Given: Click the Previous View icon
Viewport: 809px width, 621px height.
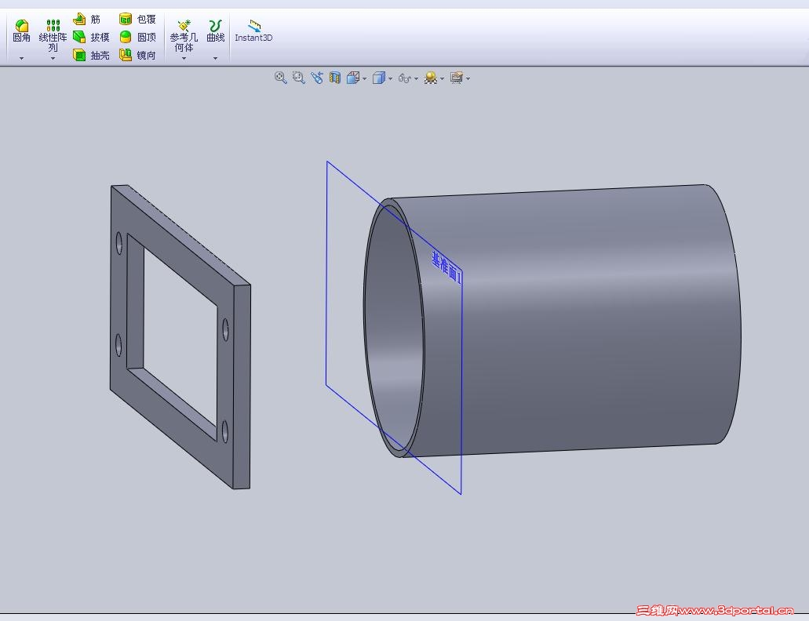Looking at the screenshot, I should (x=317, y=78).
